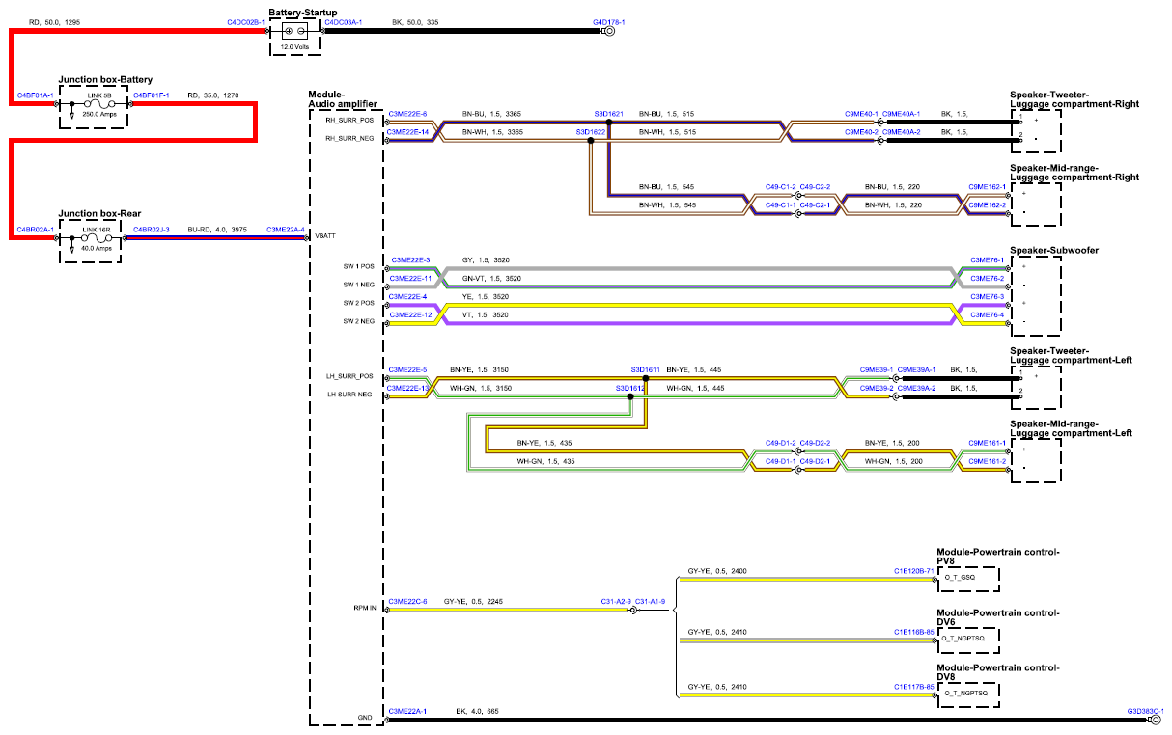Select the RPM IN pin name
Viewport: 1172px width, 735px height.
point(365,608)
